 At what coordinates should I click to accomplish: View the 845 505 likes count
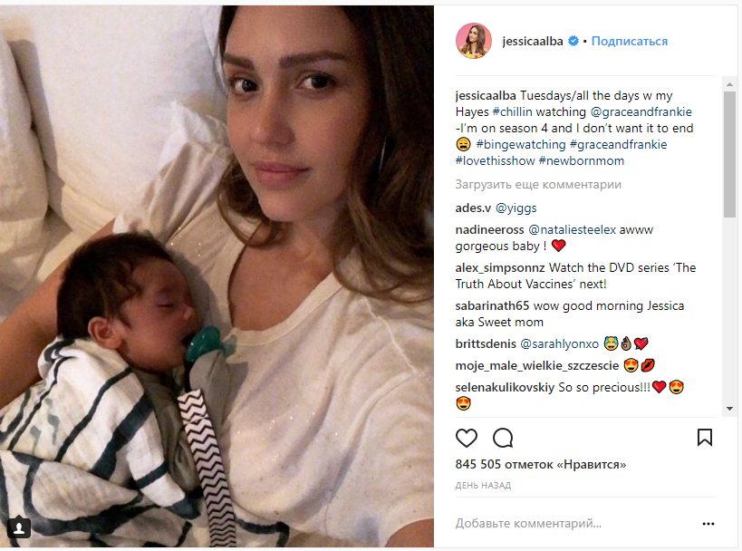tap(540, 464)
